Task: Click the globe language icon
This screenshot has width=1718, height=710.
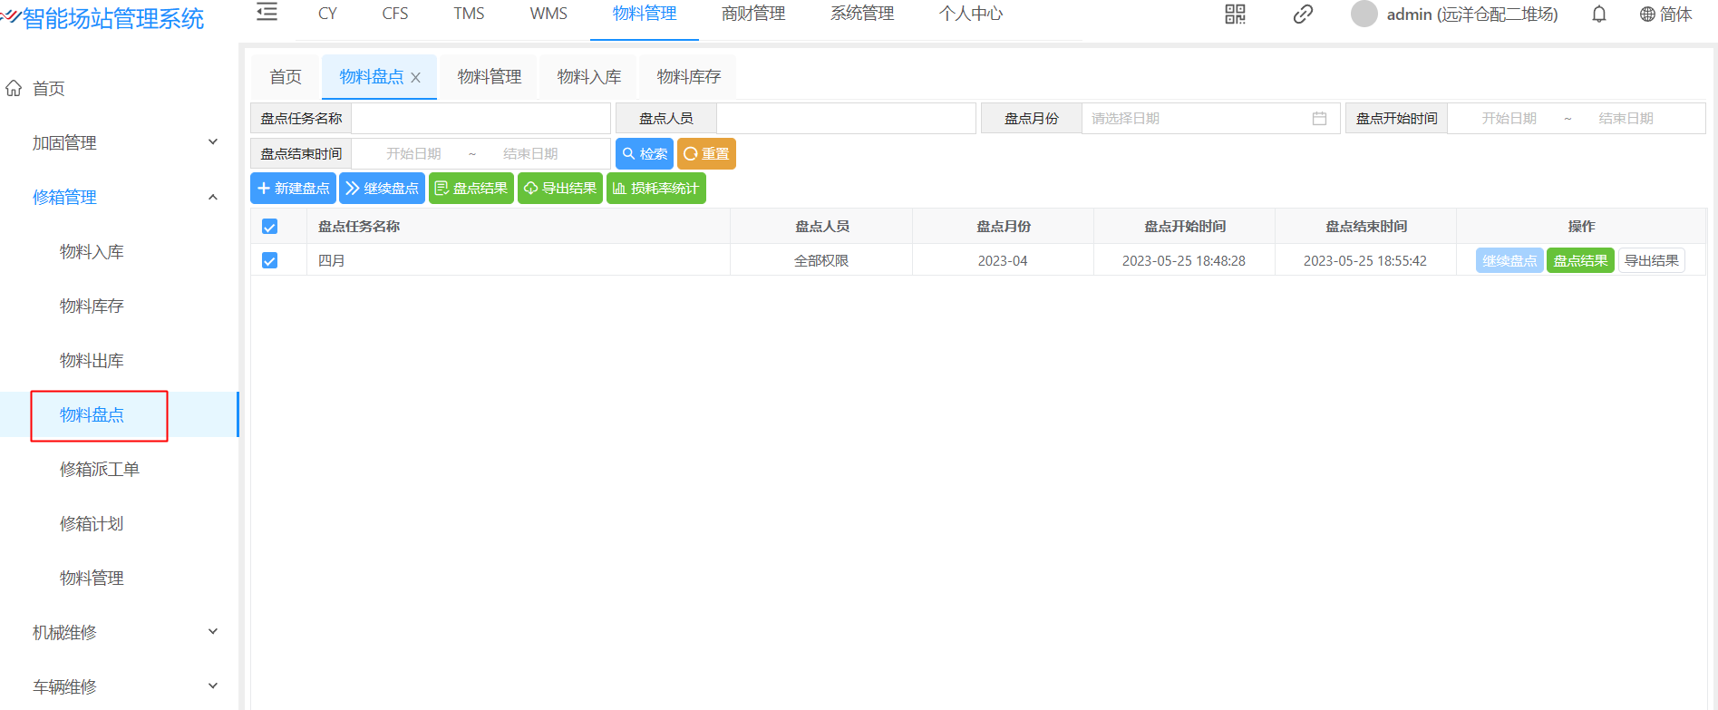Action: pyautogui.click(x=1647, y=15)
